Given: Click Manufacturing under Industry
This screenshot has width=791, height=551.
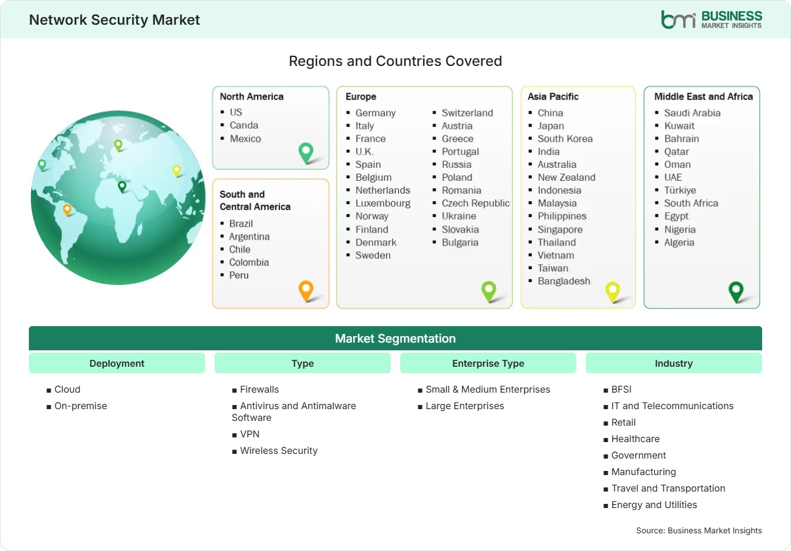Looking at the screenshot, I should [644, 472].
